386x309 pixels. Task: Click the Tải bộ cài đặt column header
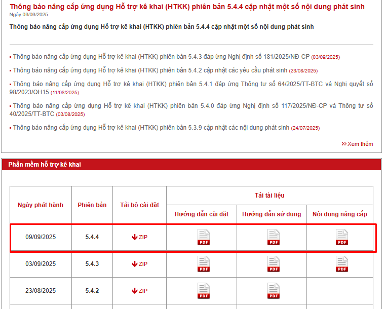click(140, 205)
